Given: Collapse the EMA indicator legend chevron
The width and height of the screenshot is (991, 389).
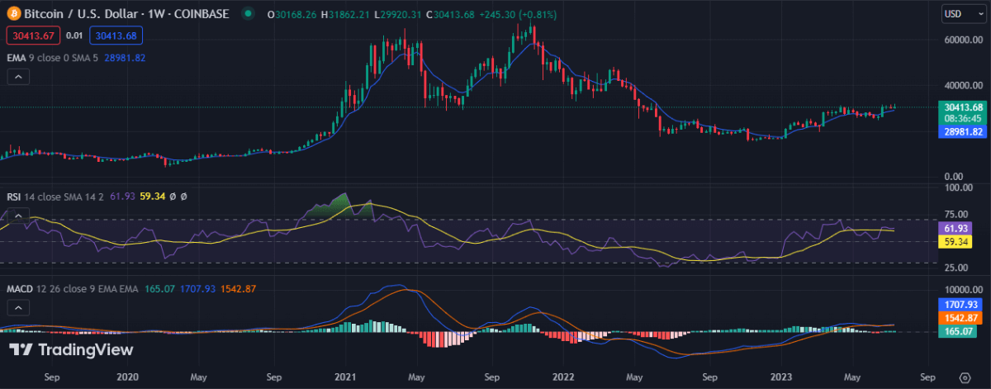Looking at the screenshot, I should (x=20, y=77).
